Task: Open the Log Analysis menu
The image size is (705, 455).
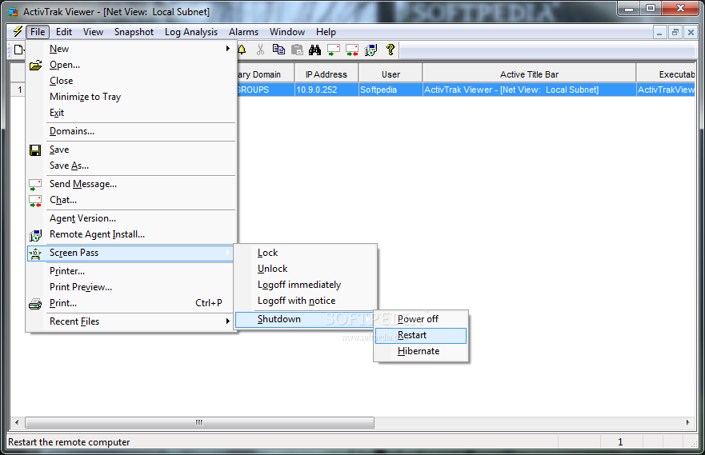Action: pos(191,32)
